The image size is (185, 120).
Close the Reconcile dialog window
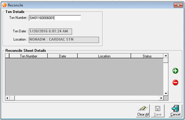[x=178, y=5]
